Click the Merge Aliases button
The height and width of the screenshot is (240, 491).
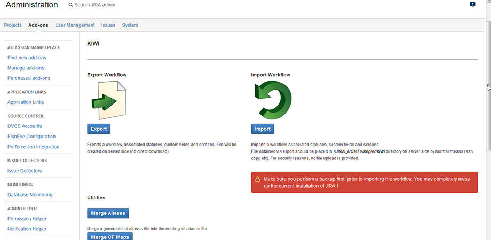tap(108, 213)
